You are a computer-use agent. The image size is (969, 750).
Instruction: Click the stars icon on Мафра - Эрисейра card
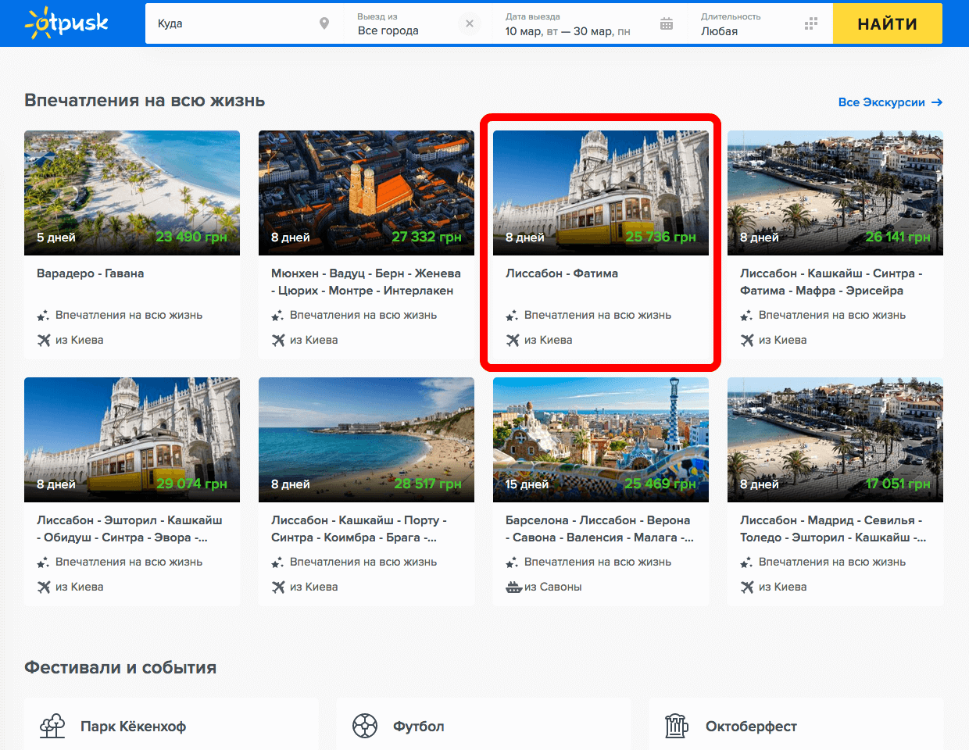point(746,316)
